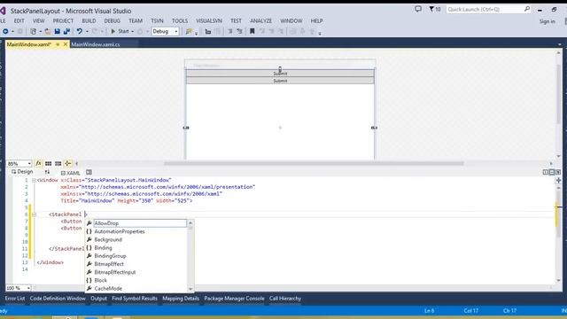567x319 pixels.
Task: Start debugging with the Start button
Action: [120, 32]
